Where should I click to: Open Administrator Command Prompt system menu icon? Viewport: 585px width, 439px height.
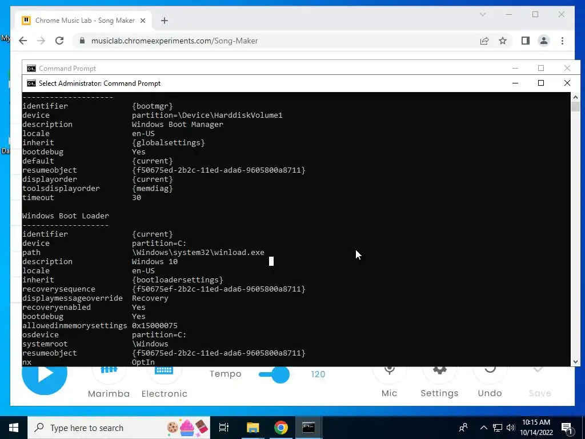click(31, 83)
